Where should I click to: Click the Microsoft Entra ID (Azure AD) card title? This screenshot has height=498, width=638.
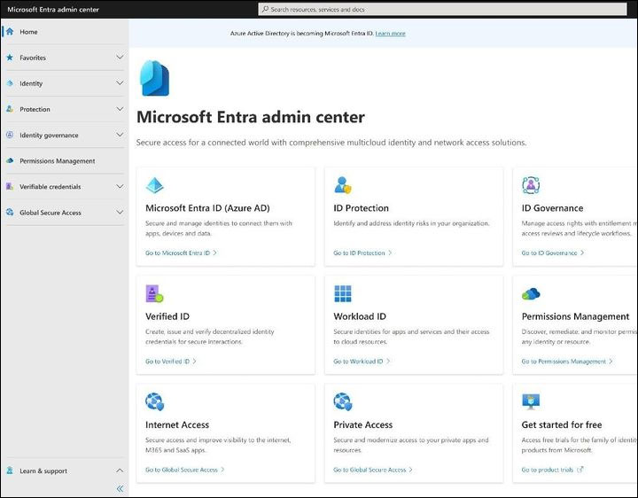207,208
